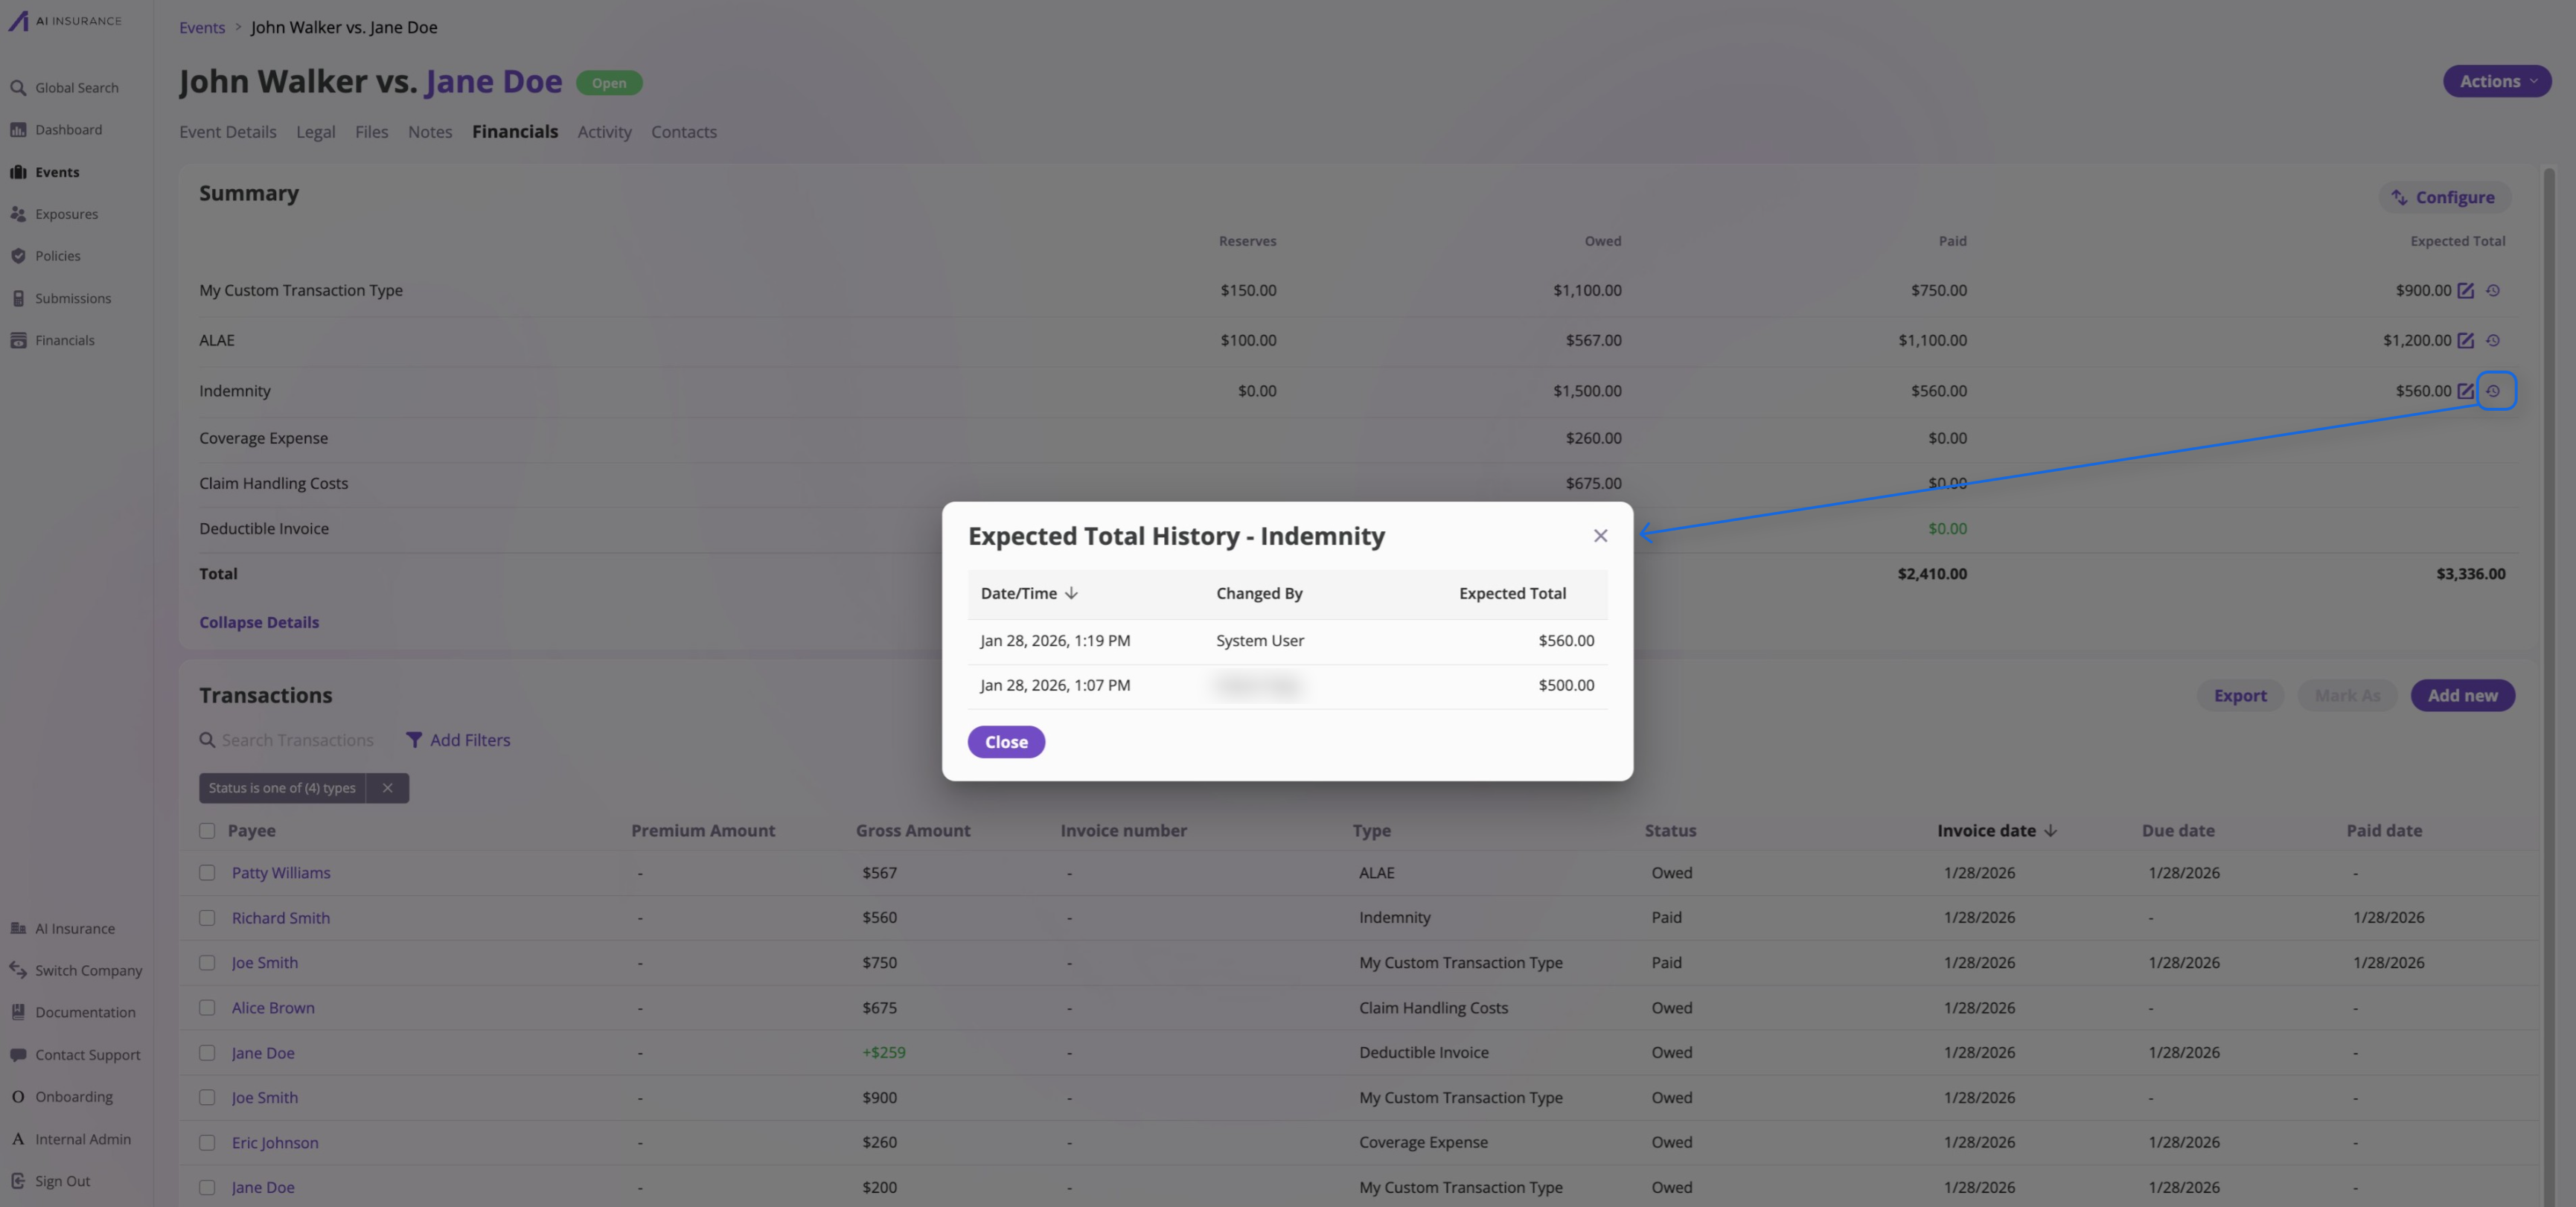Select all transactions via header checkbox

[207, 831]
